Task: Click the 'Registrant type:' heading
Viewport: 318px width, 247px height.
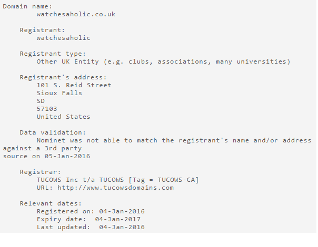Action: [53, 54]
